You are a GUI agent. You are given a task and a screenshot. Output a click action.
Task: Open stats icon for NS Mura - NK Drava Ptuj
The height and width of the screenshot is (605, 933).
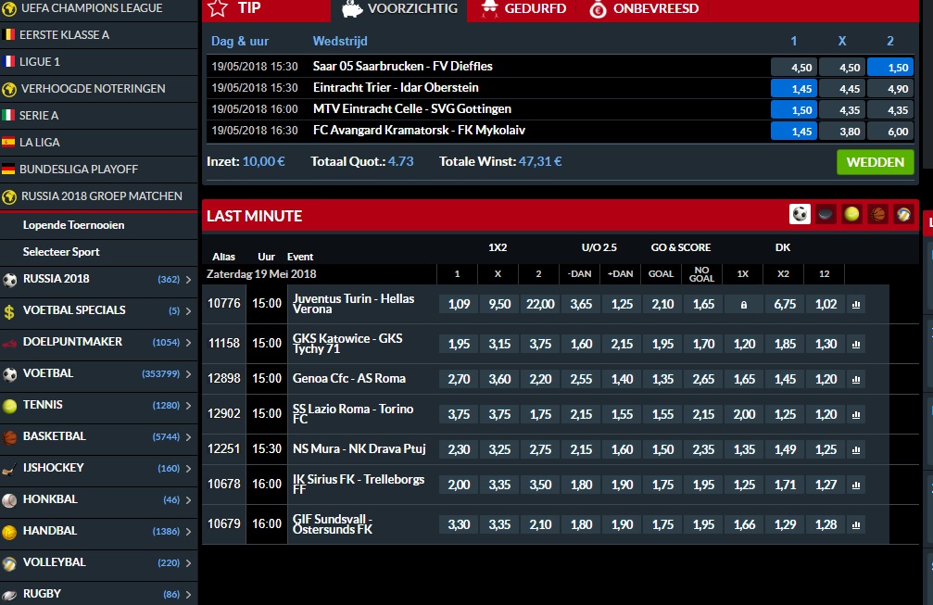pos(856,449)
